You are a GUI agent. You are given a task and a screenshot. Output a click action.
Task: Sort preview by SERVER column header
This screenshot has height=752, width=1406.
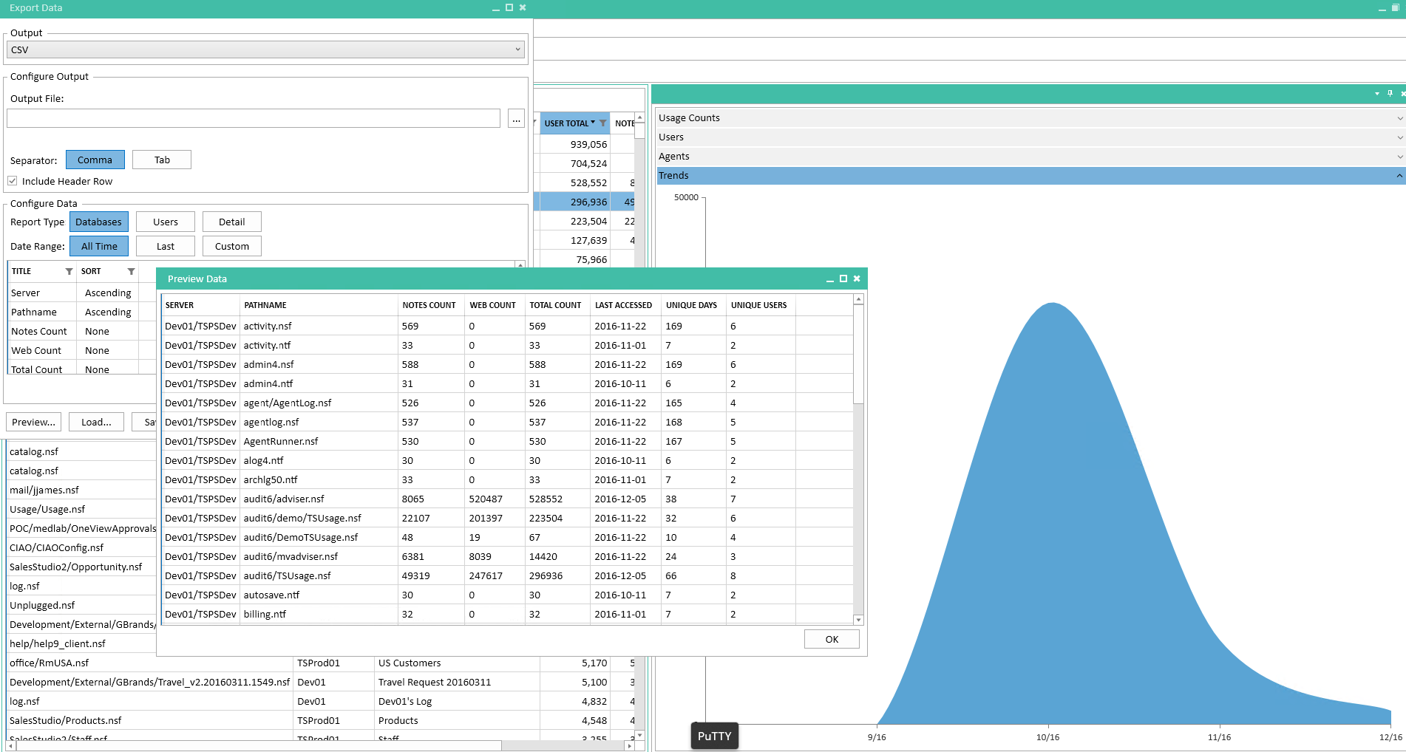(x=180, y=305)
